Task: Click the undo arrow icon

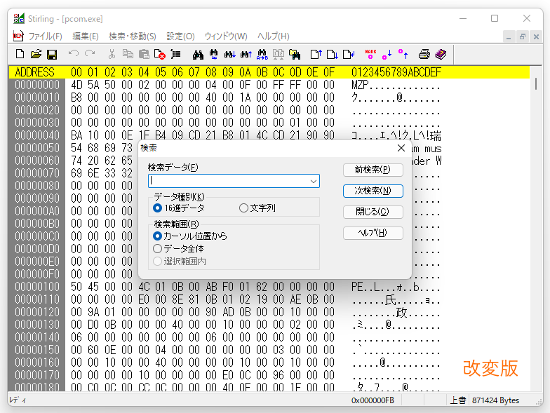Action: [74, 53]
